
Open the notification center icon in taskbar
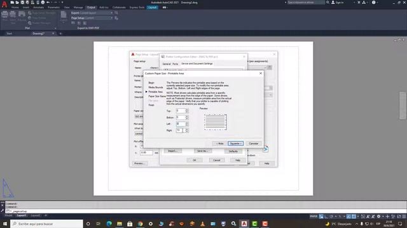(400, 224)
